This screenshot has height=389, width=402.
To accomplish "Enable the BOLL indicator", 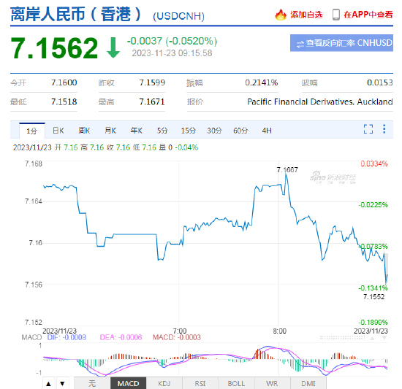I will click(x=236, y=383).
